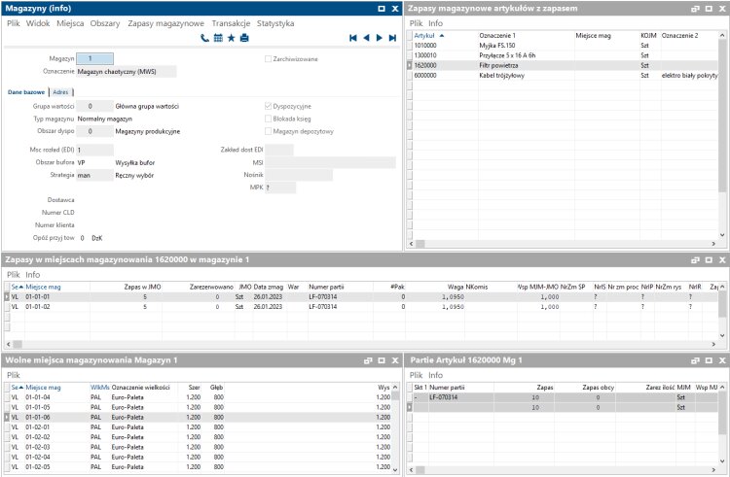The width and height of the screenshot is (730, 477).
Task: Toggle the Zarchiwizowane checkbox
Action: click(x=269, y=59)
